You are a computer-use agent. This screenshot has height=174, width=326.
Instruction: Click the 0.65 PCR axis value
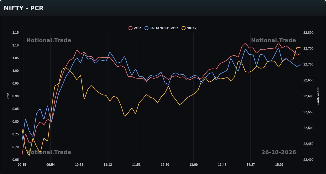pyautogui.click(x=15, y=160)
